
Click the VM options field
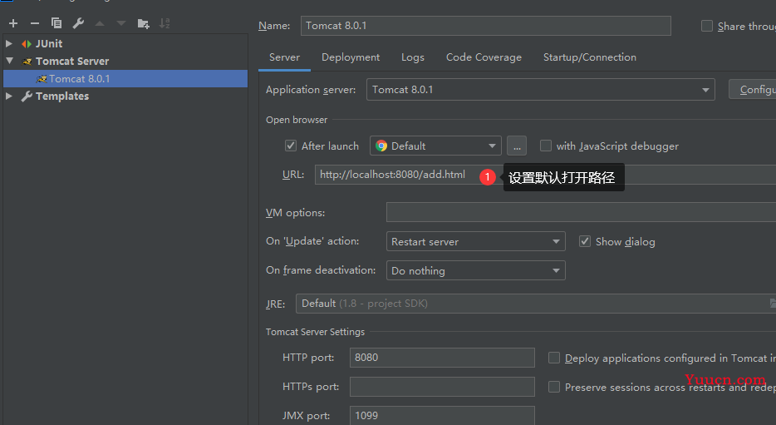pyautogui.click(x=581, y=213)
